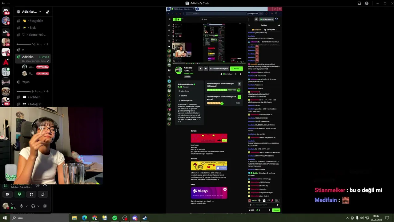Open the AİM server in Discord sidebar
Screen dimensions: 394x222
pos(6,32)
